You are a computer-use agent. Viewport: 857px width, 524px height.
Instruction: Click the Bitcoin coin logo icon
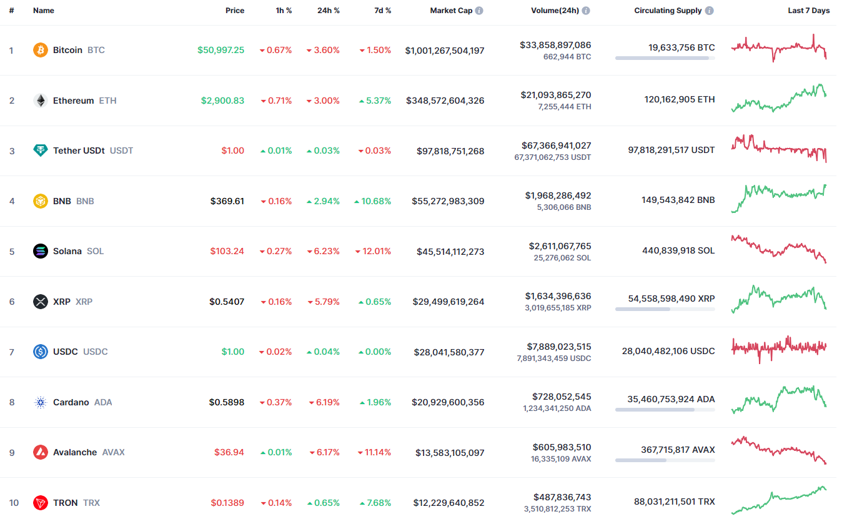[x=41, y=50]
